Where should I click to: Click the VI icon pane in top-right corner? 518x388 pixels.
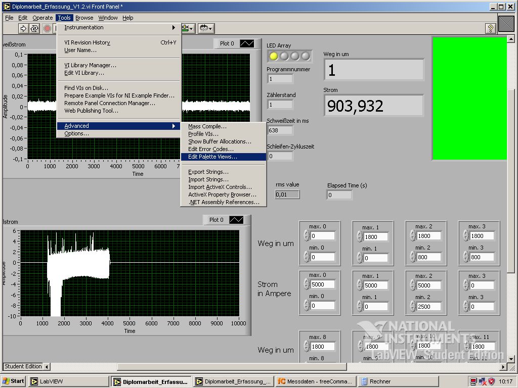[x=506, y=23]
